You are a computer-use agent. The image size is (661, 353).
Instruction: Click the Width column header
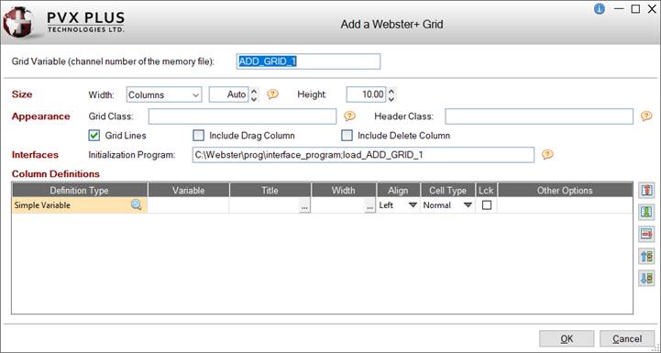pos(343,190)
